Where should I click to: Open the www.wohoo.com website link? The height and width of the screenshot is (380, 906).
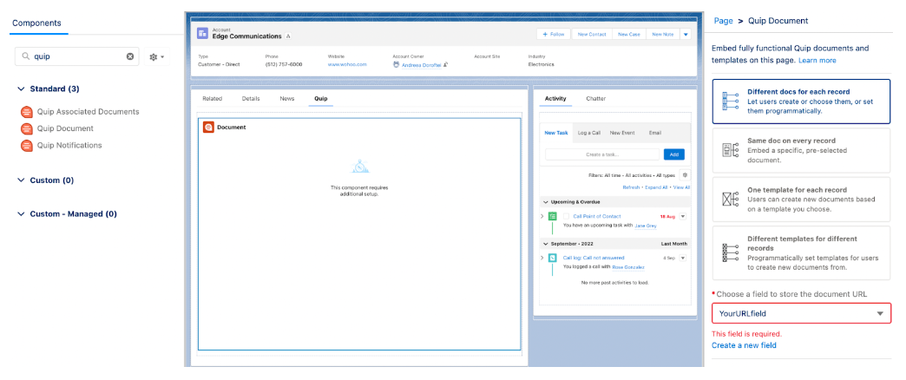click(347, 65)
